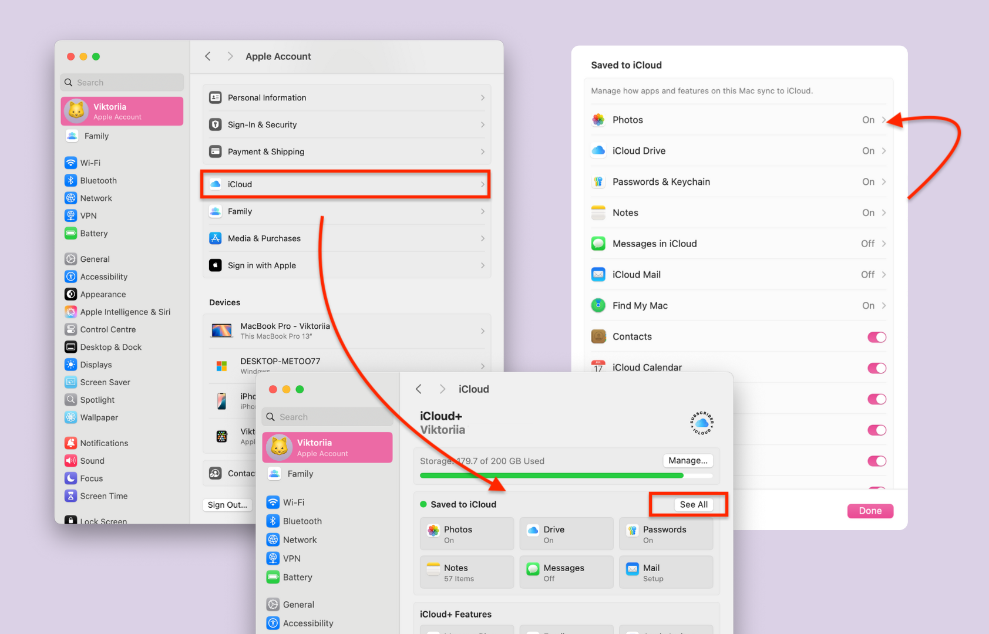This screenshot has height=634, width=989.
Task: Select Bluetooth icon in Apple Account window sidebar
Action: [x=71, y=180]
